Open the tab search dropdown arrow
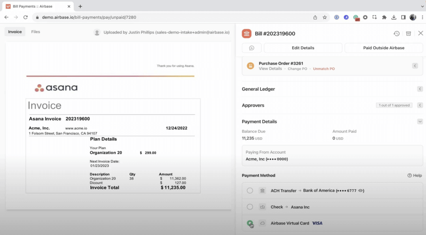 pos(422,6)
